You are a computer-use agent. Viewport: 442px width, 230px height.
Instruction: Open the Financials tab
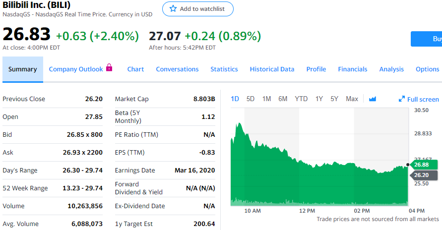coord(353,69)
